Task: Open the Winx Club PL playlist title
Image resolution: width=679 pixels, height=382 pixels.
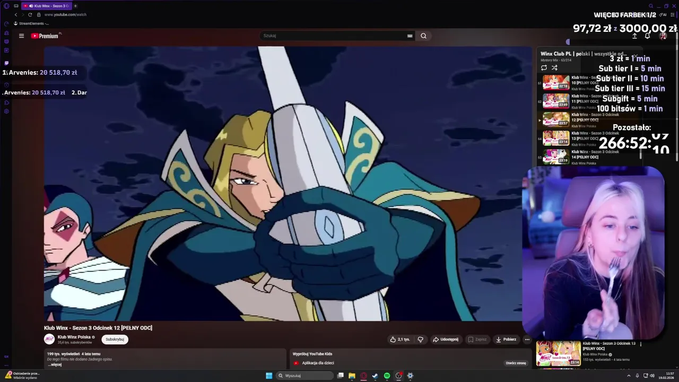Action: (x=584, y=54)
